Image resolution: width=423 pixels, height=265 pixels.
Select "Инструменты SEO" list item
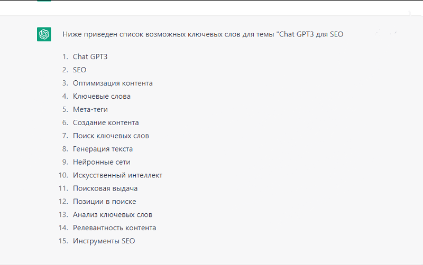click(104, 241)
